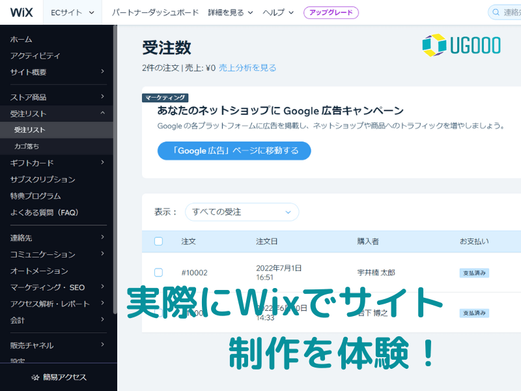Open the すべての受注 filter dropdown
521x391 pixels.
242,212
